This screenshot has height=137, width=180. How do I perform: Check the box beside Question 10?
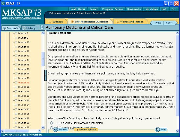16,42
